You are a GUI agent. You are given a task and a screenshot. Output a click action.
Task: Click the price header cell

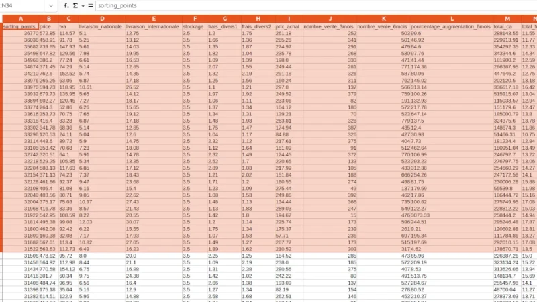[x=48, y=26]
